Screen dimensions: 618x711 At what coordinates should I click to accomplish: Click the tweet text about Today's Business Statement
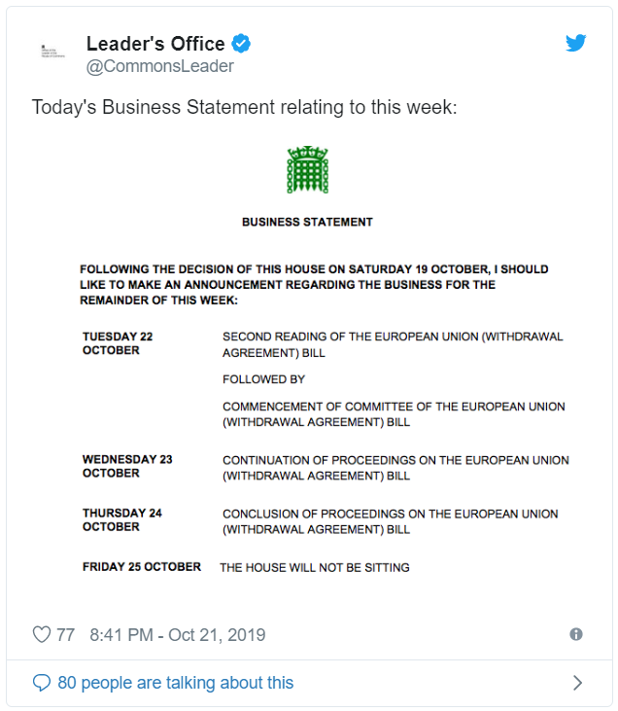click(x=244, y=107)
